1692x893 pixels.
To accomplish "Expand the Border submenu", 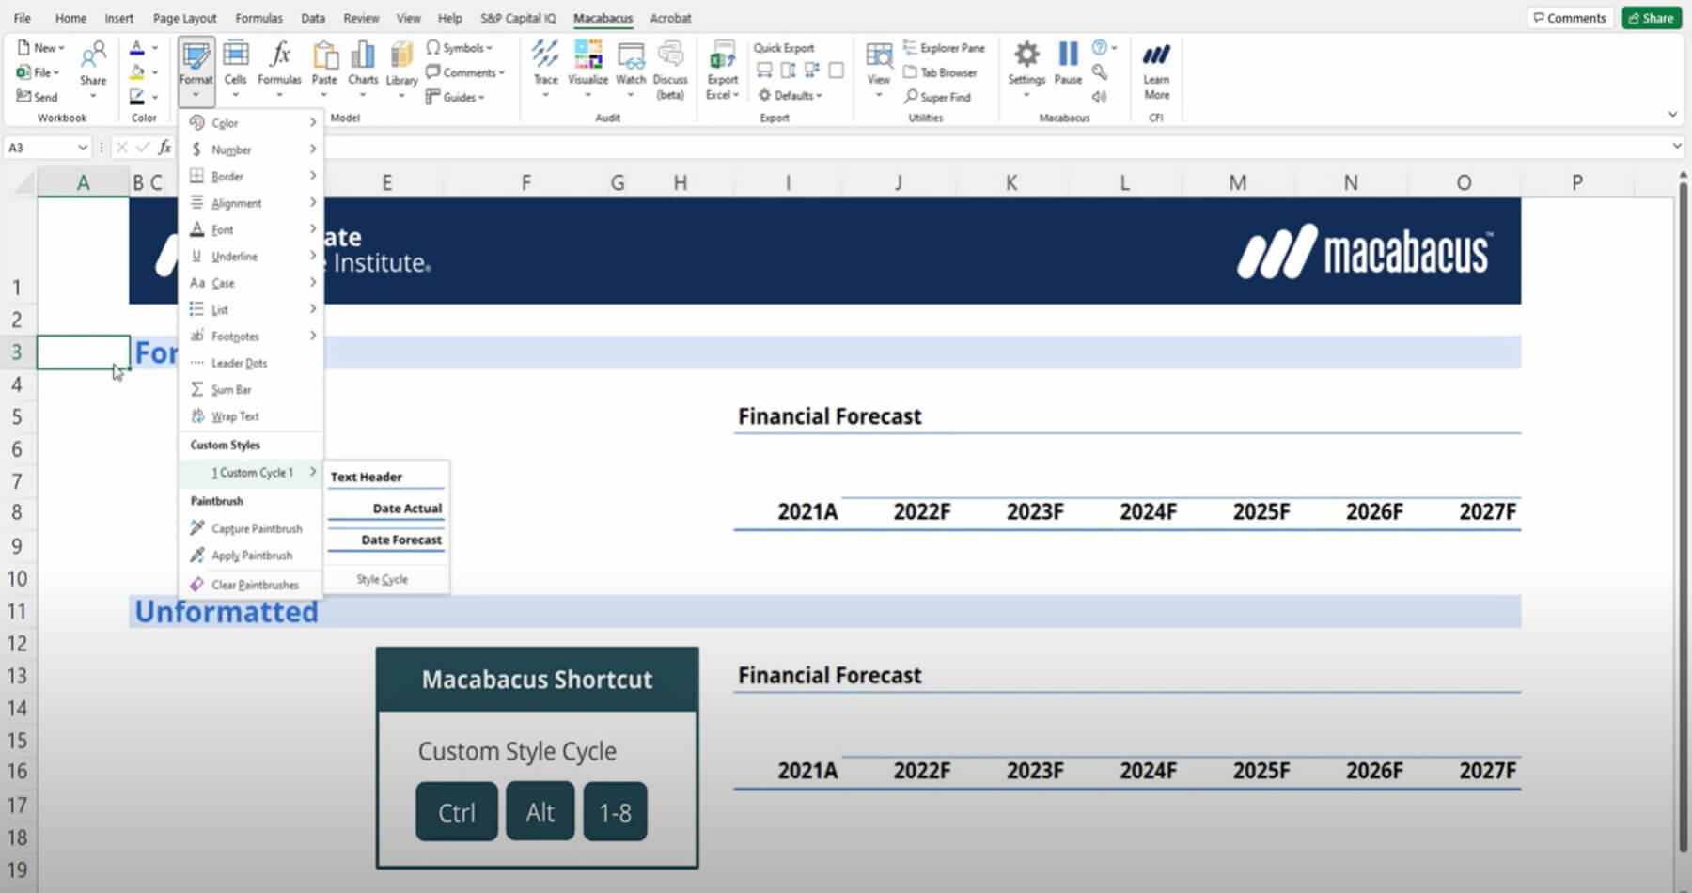I will [x=226, y=176].
